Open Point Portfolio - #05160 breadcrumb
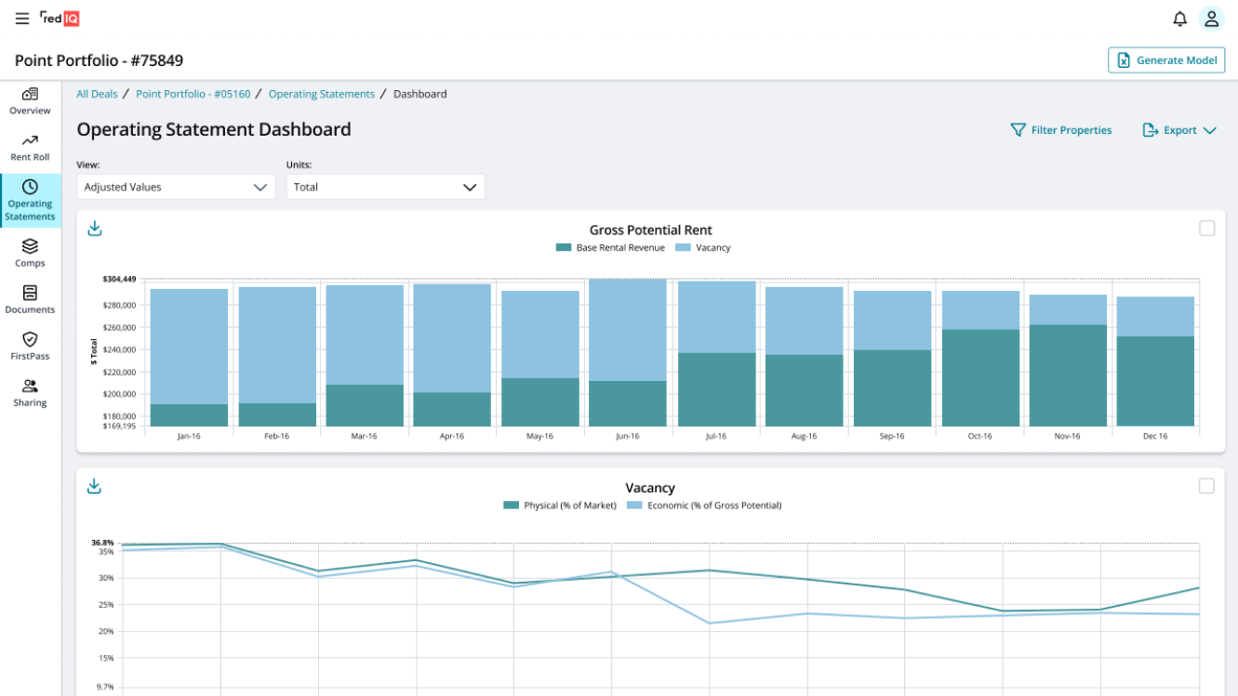 point(193,94)
